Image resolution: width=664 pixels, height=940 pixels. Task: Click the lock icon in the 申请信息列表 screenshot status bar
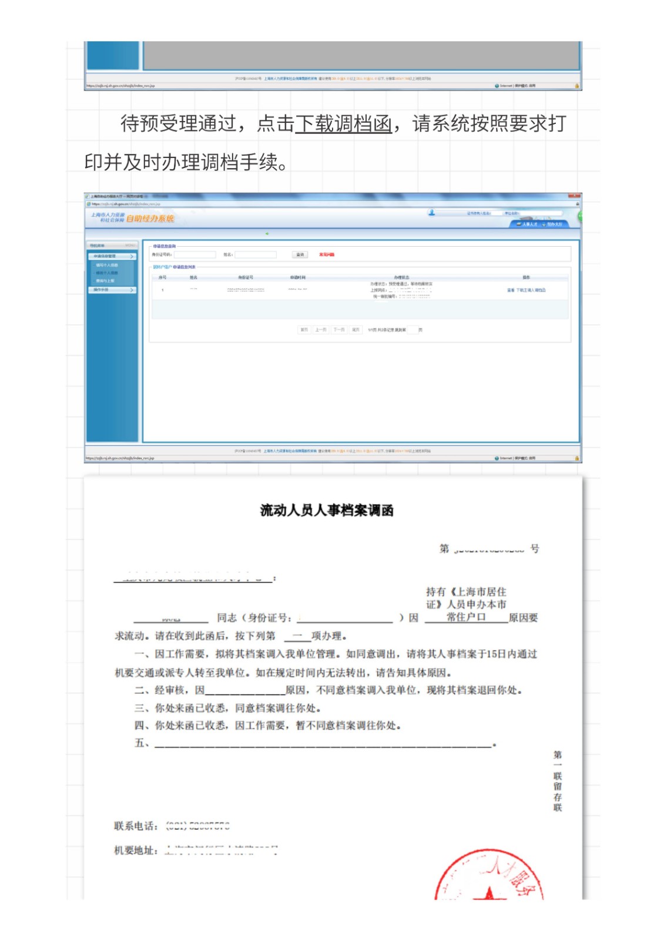(x=576, y=458)
